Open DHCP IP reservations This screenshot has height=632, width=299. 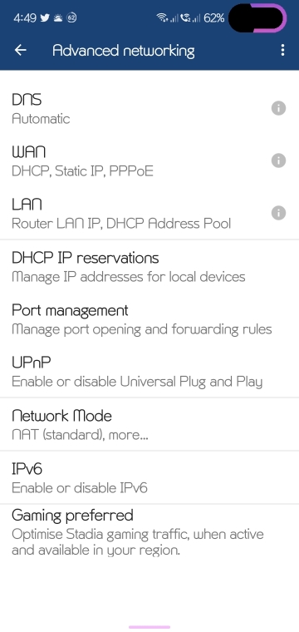pyautogui.click(x=149, y=266)
